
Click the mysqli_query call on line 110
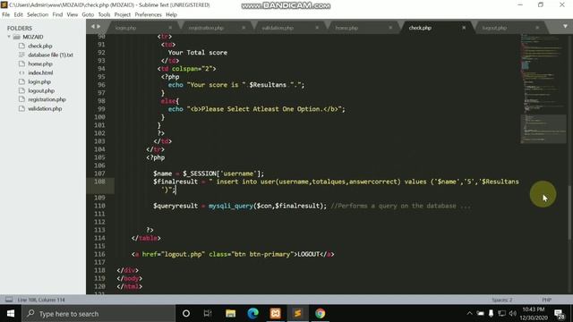tap(231, 206)
